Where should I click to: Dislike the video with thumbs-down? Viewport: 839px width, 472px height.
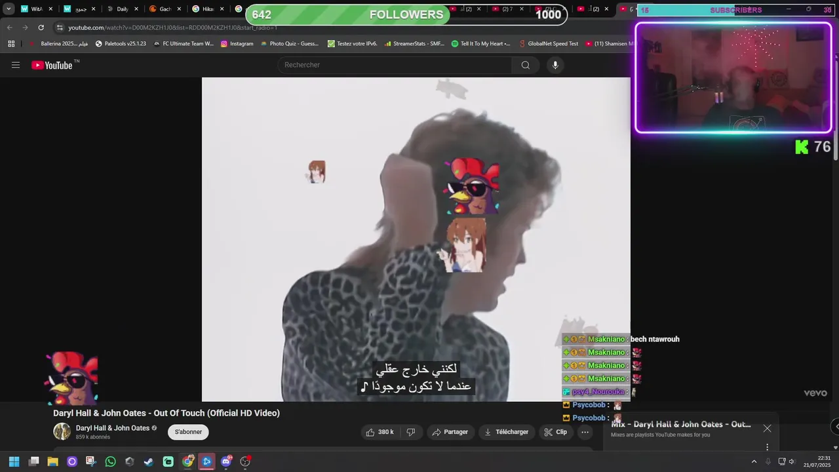411,432
